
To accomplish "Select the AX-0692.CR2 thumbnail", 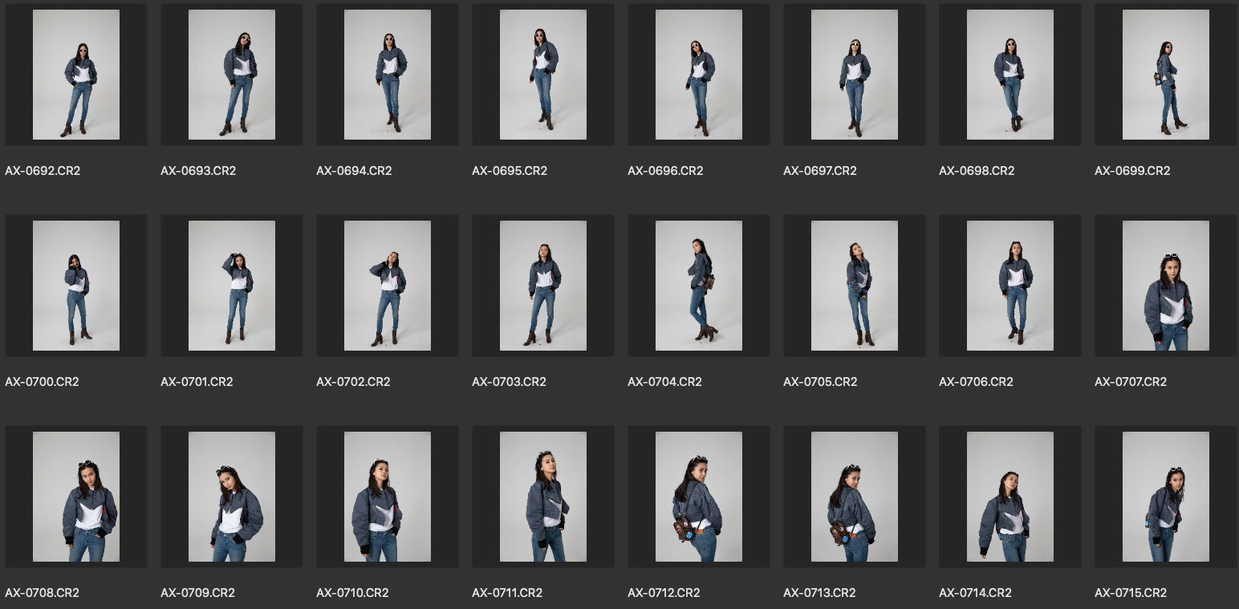I will tap(76, 75).
